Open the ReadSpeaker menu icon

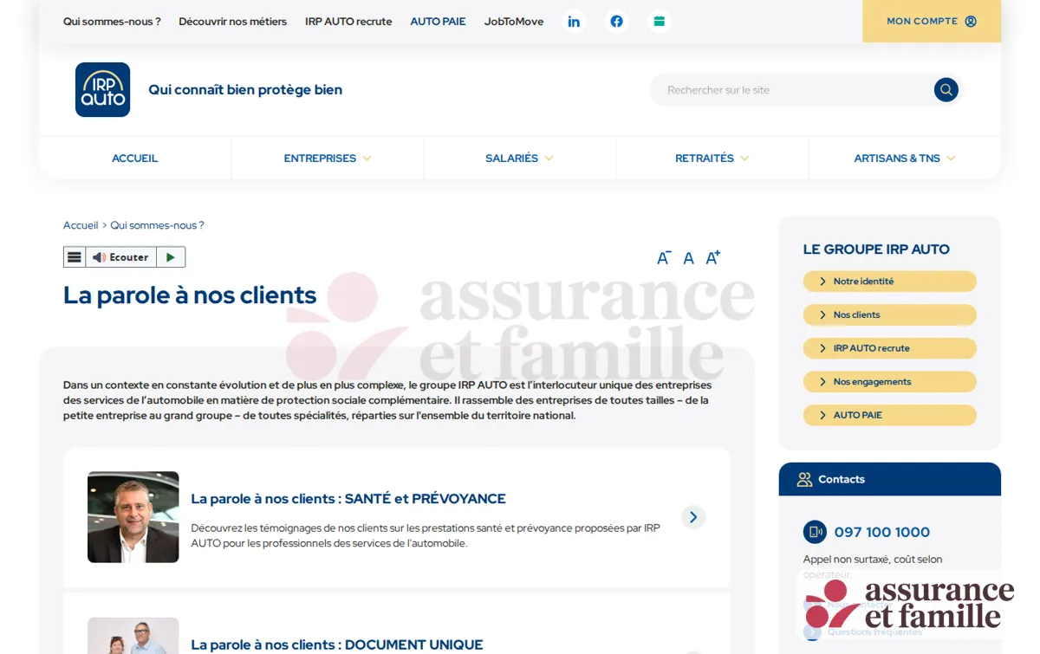(75, 257)
